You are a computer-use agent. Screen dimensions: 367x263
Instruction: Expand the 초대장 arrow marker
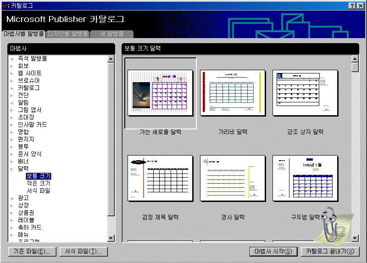(12, 118)
